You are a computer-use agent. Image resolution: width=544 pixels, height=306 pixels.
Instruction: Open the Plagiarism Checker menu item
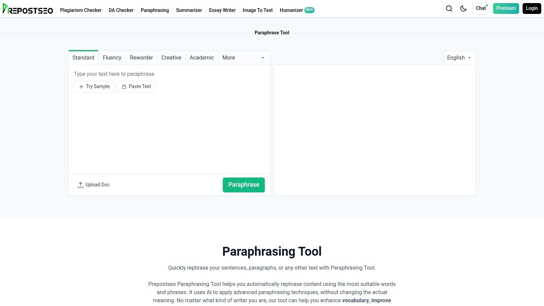coord(81,10)
